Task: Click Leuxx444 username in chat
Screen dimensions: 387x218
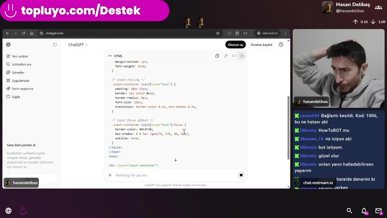Action: (x=310, y=116)
